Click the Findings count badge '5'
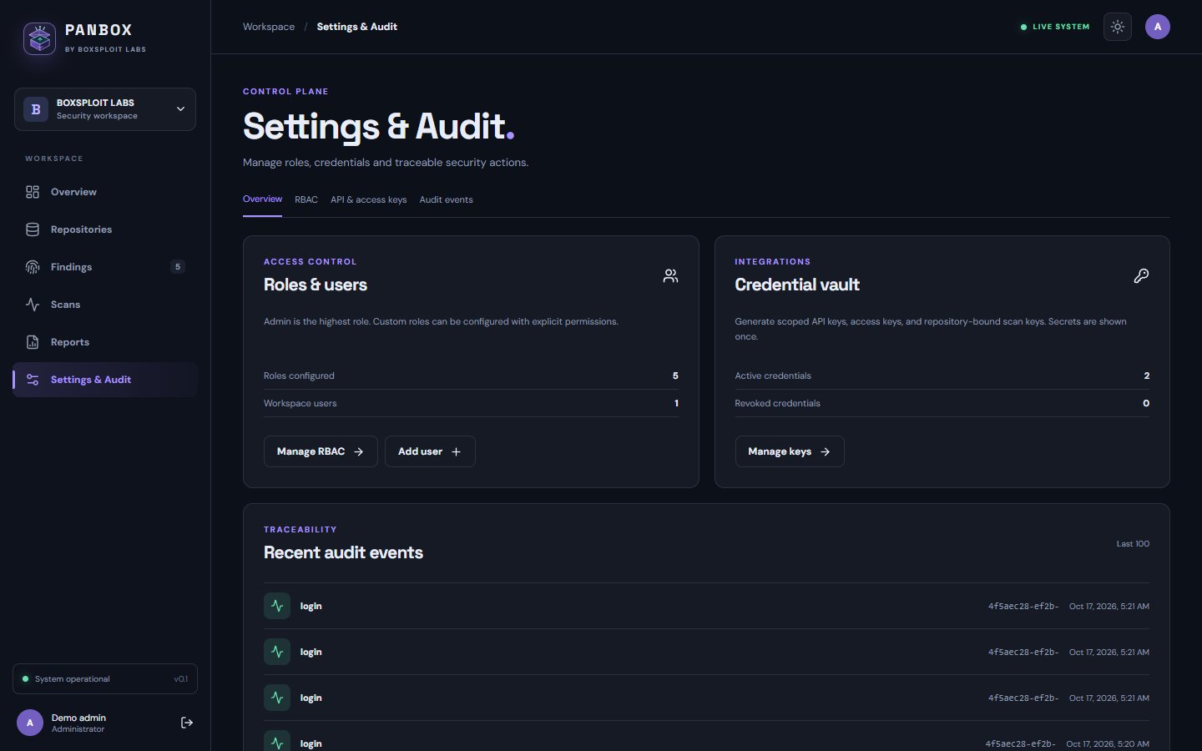Image resolution: width=1202 pixels, height=751 pixels. [178, 267]
